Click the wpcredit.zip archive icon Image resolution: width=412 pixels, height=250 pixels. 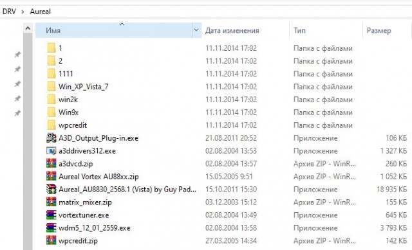pos(51,240)
